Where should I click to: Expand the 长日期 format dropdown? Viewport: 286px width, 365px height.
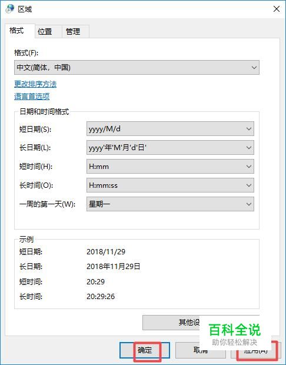click(170, 148)
